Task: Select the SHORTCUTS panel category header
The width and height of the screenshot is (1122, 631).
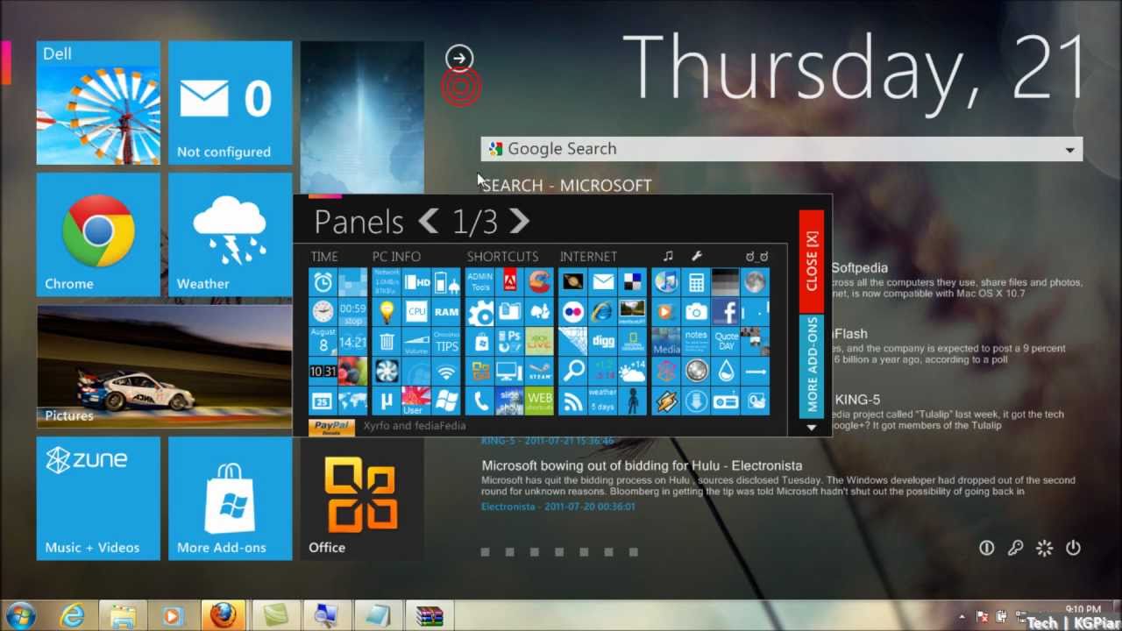Action: [x=502, y=257]
